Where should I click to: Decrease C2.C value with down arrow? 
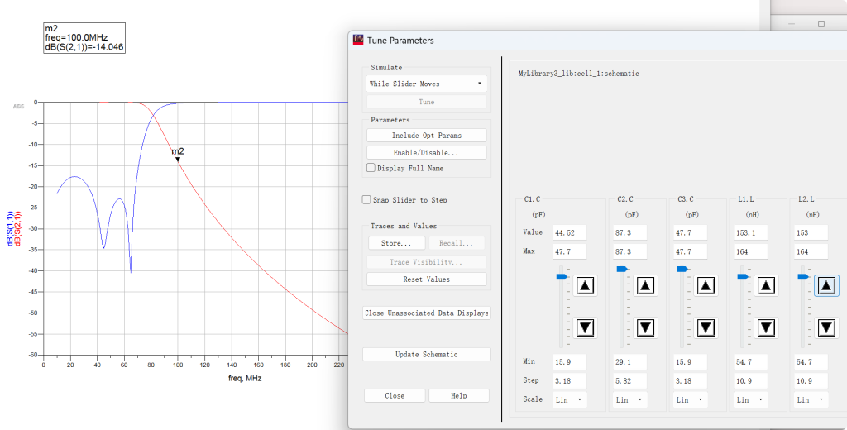645,327
